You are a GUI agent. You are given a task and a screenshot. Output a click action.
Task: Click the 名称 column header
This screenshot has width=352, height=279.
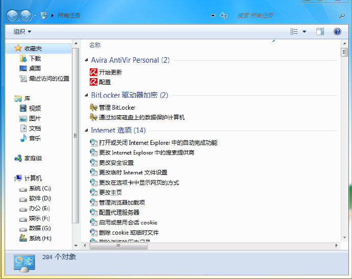95,45
